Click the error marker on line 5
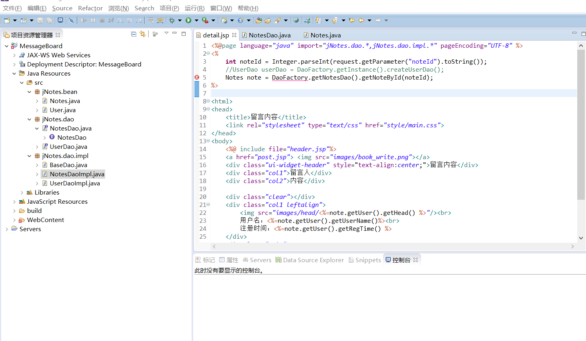586x341 pixels. coord(197,78)
